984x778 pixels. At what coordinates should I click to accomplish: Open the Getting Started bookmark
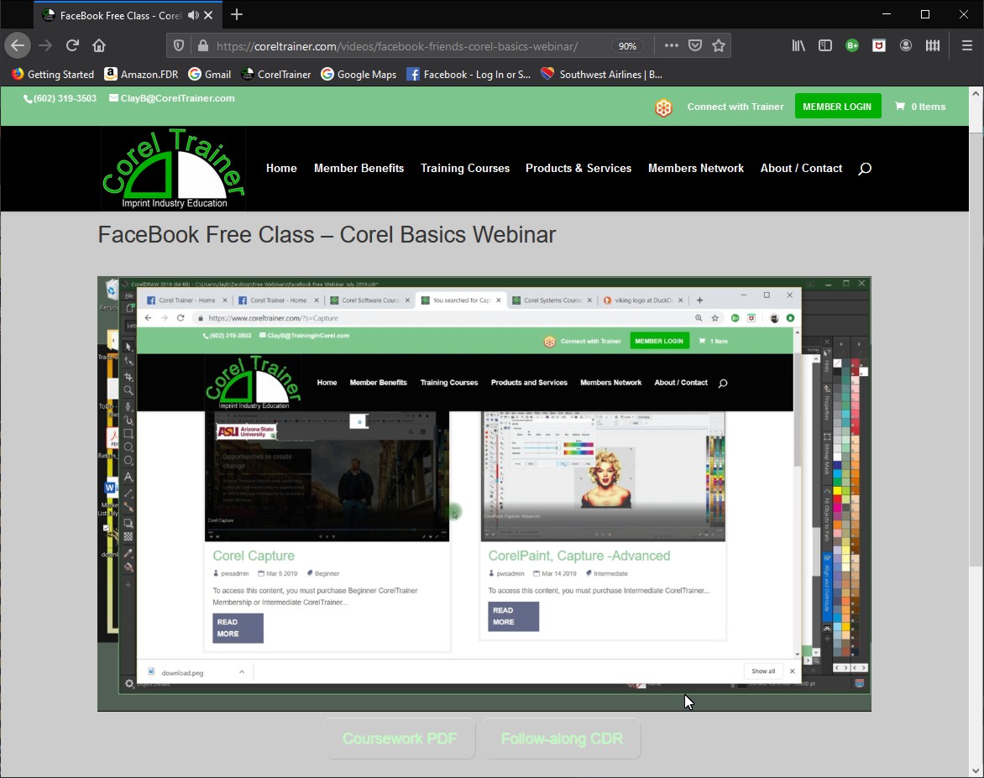[53, 74]
